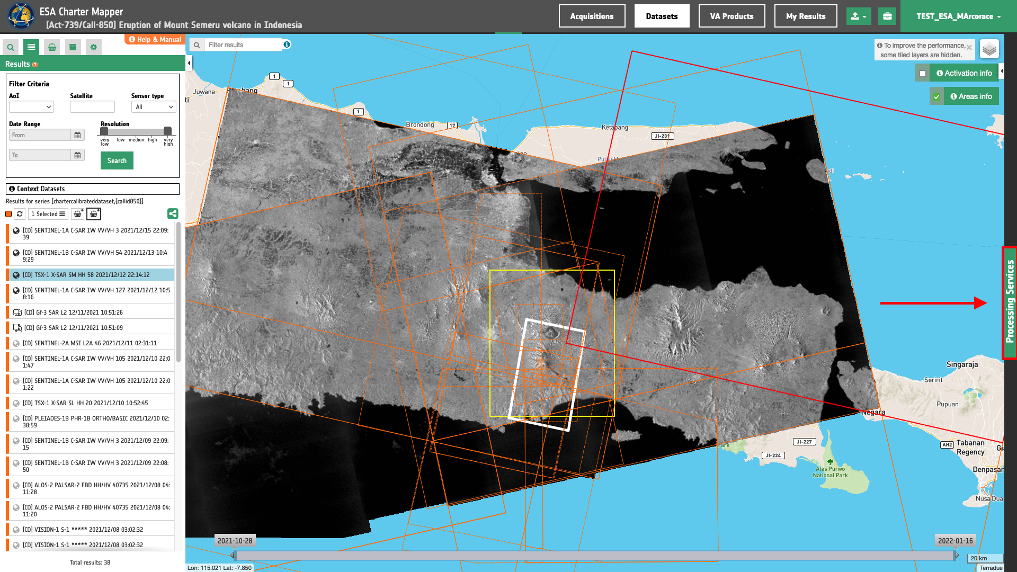
Task: Click the Satellite input field
Action: coord(92,107)
